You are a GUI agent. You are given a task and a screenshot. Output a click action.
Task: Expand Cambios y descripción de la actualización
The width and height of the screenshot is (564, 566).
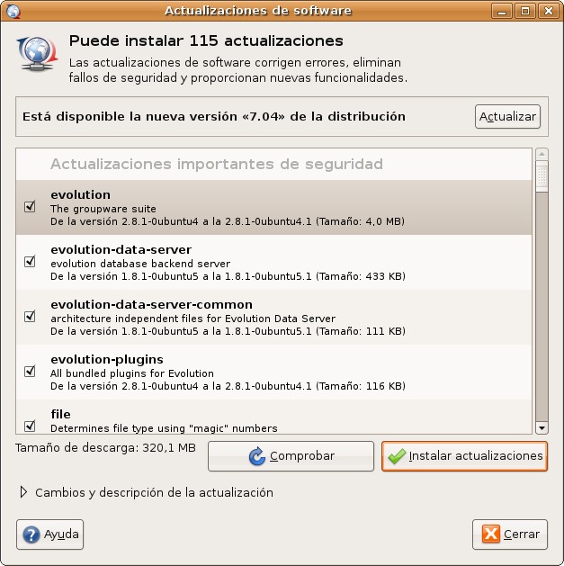pos(23,492)
